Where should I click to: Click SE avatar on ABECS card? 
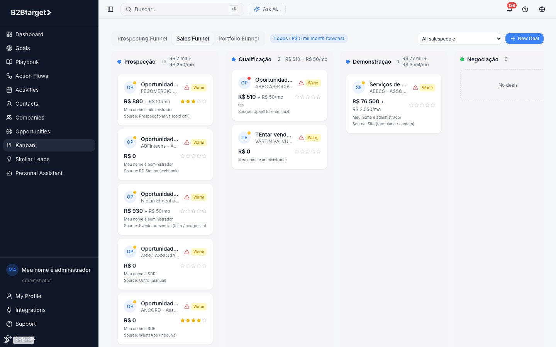point(359,88)
